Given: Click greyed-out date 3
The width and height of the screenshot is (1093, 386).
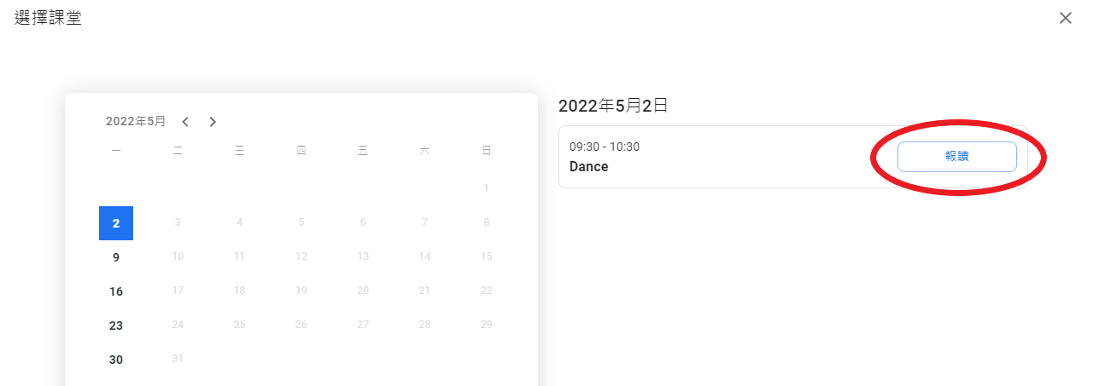Looking at the screenshot, I should pyautogui.click(x=178, y=223).
